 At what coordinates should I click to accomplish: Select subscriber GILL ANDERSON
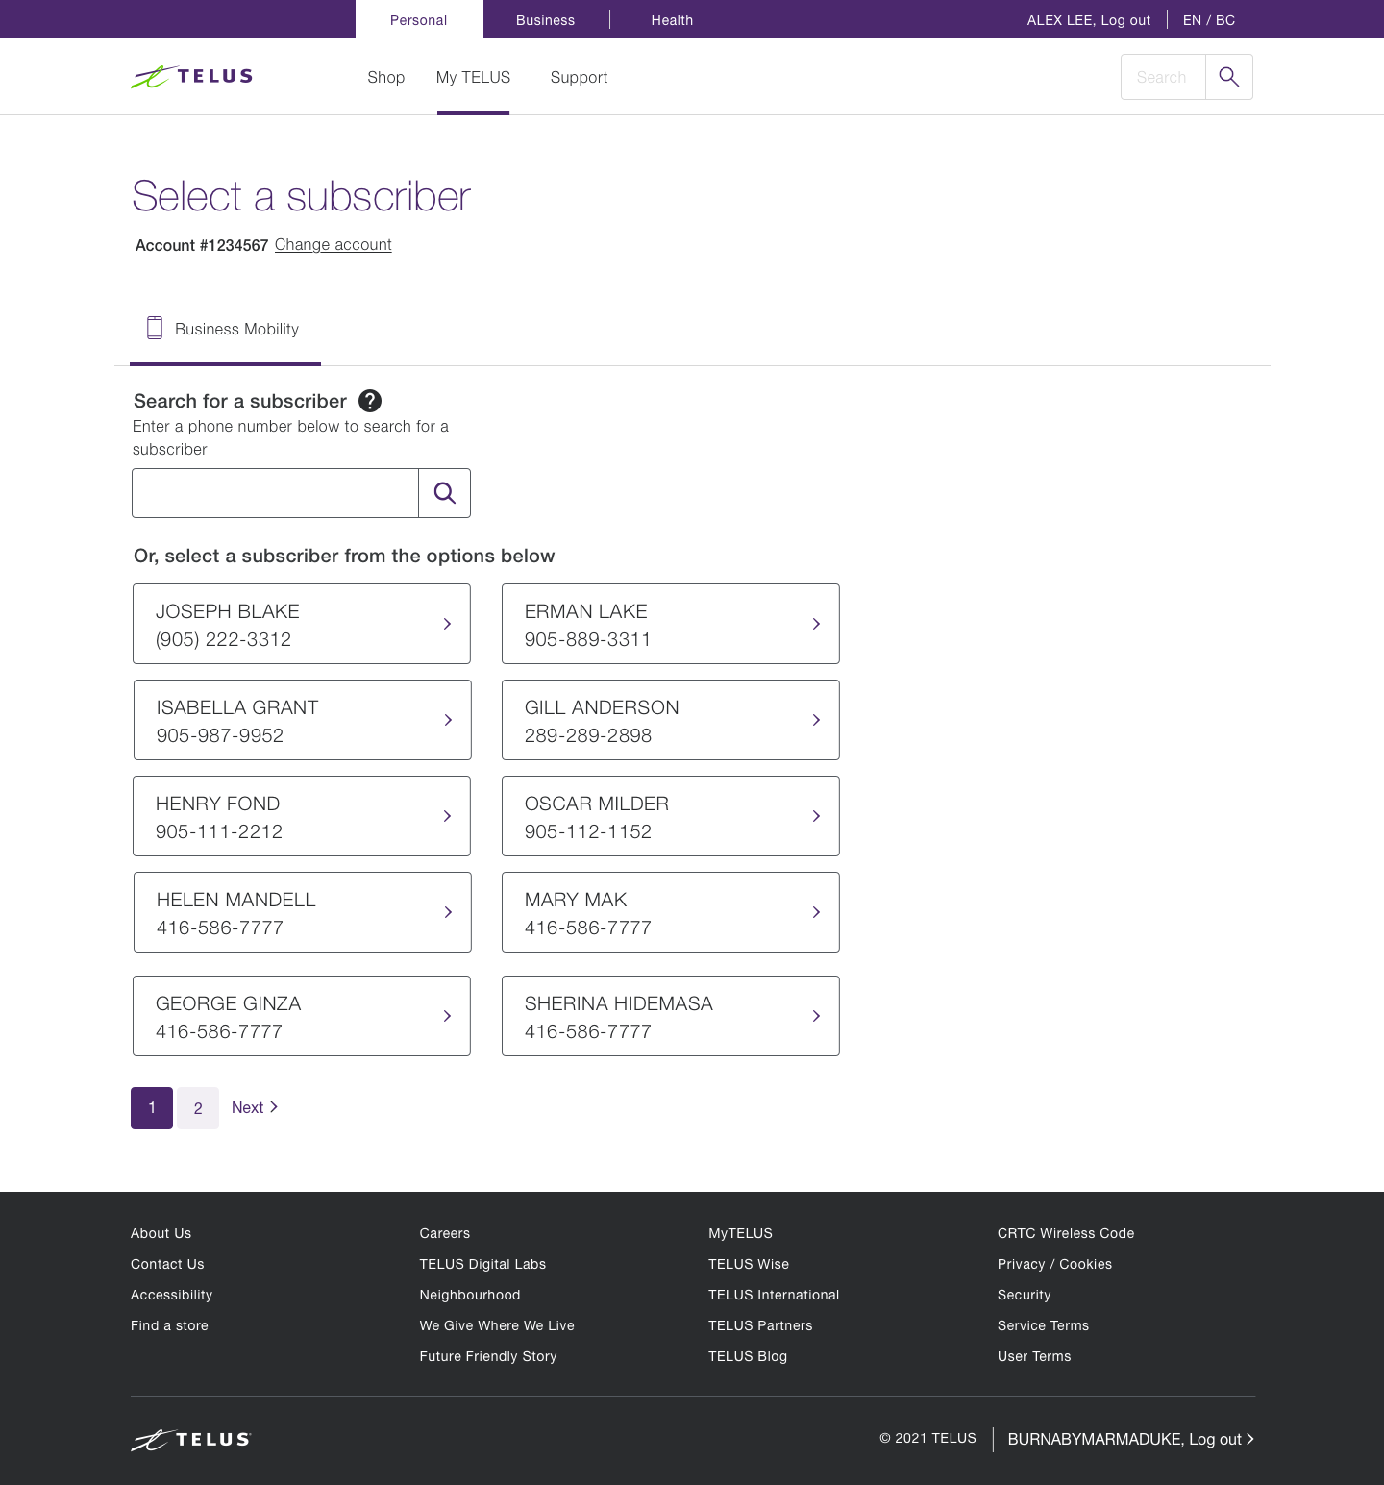tap(671, 720)
